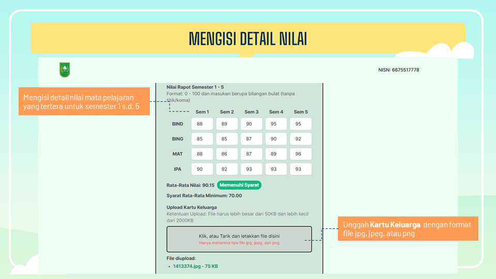Click the MAT Sem 1 score field
The height and width of the screenshot is (279, 496).
point(202,154)
